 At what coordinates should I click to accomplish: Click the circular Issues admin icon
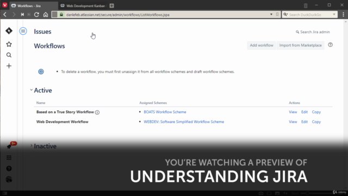point(23,31)
